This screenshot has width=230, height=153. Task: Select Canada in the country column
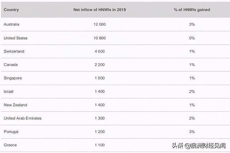[x=11, y=65]
